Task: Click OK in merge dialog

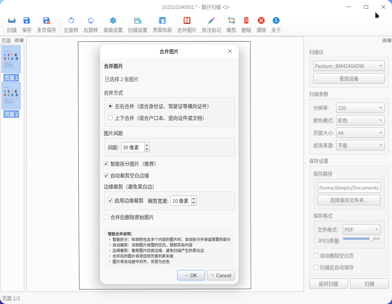Action: click(191, 275)
